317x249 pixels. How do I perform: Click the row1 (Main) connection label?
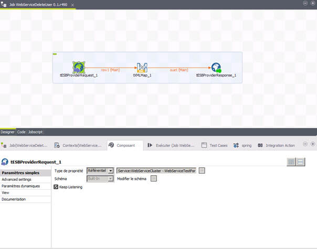(x=110, y=70)
